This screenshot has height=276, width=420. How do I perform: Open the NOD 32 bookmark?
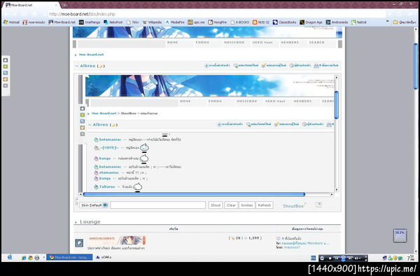[261, 22]
